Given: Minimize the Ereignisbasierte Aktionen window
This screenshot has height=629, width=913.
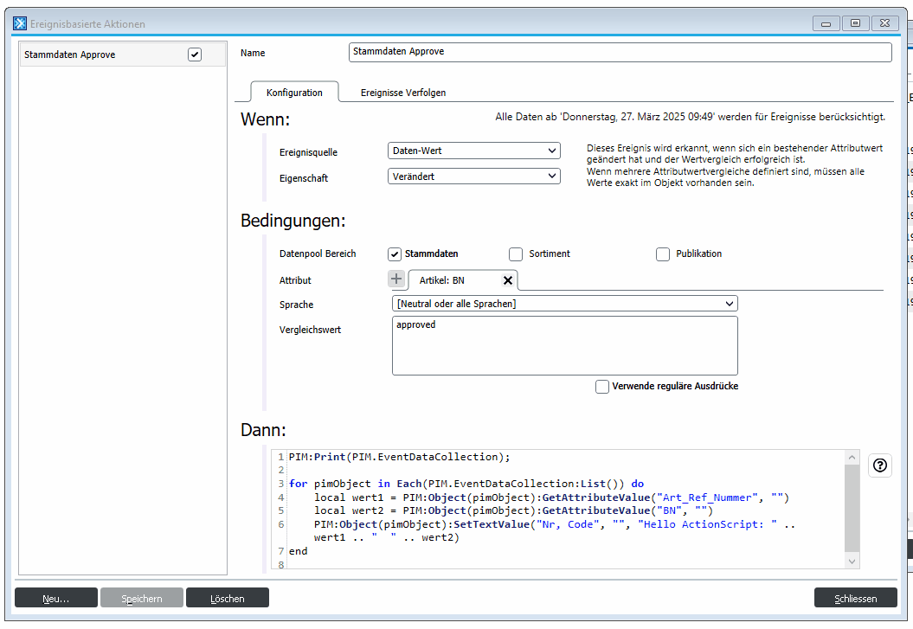Looking at the screenshot, I should (x=826, y=23).
